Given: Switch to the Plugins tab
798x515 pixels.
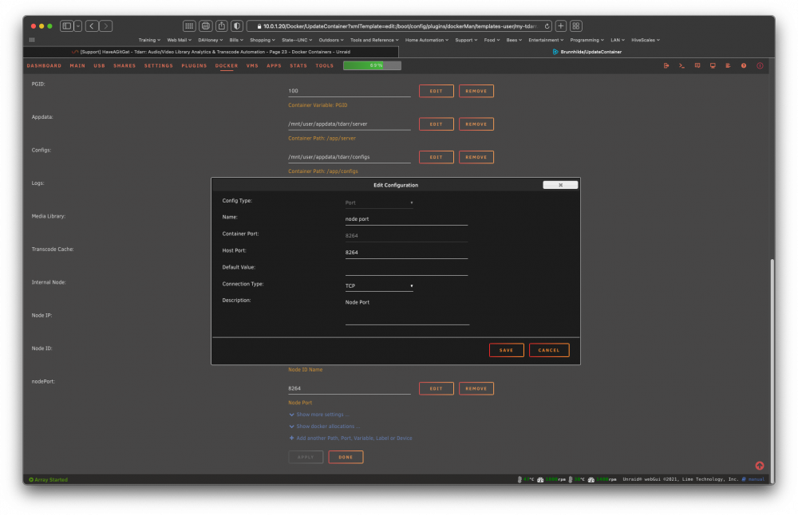Looking at the screenshot, I should (194, 65).
